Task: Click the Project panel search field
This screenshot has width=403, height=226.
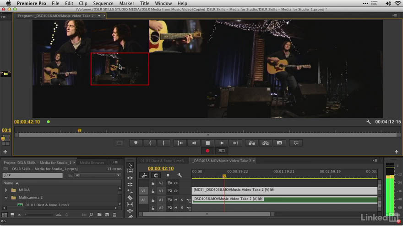Action: point(33,175)
